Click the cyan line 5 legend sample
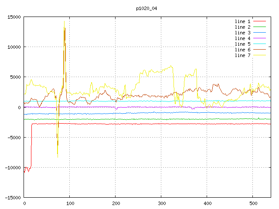Image resolution: width=279 pixels, height=209 pixels. (260, 44)
